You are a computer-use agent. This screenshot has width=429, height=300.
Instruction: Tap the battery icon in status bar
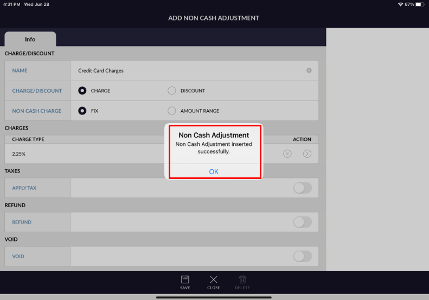421,4
